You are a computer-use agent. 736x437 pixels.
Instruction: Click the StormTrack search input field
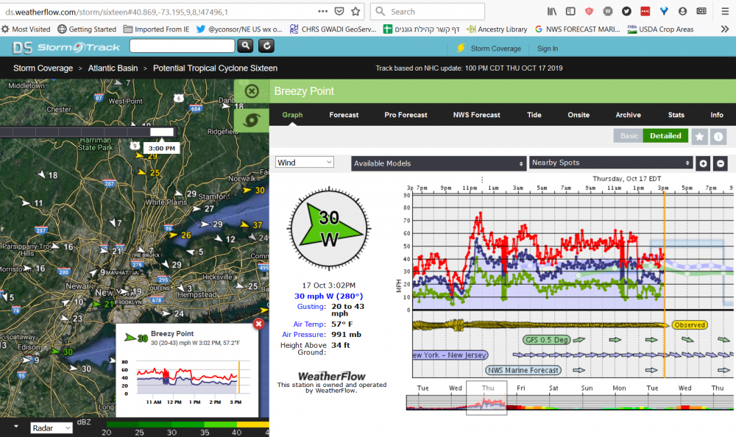[182, 46]
